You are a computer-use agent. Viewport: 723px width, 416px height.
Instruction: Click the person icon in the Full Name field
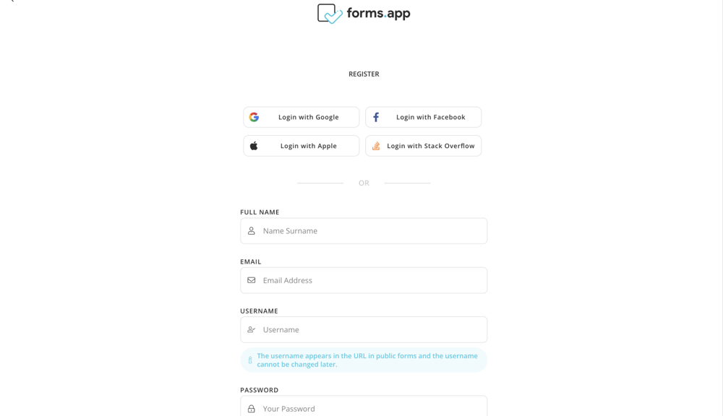click(x=252, y=230)
